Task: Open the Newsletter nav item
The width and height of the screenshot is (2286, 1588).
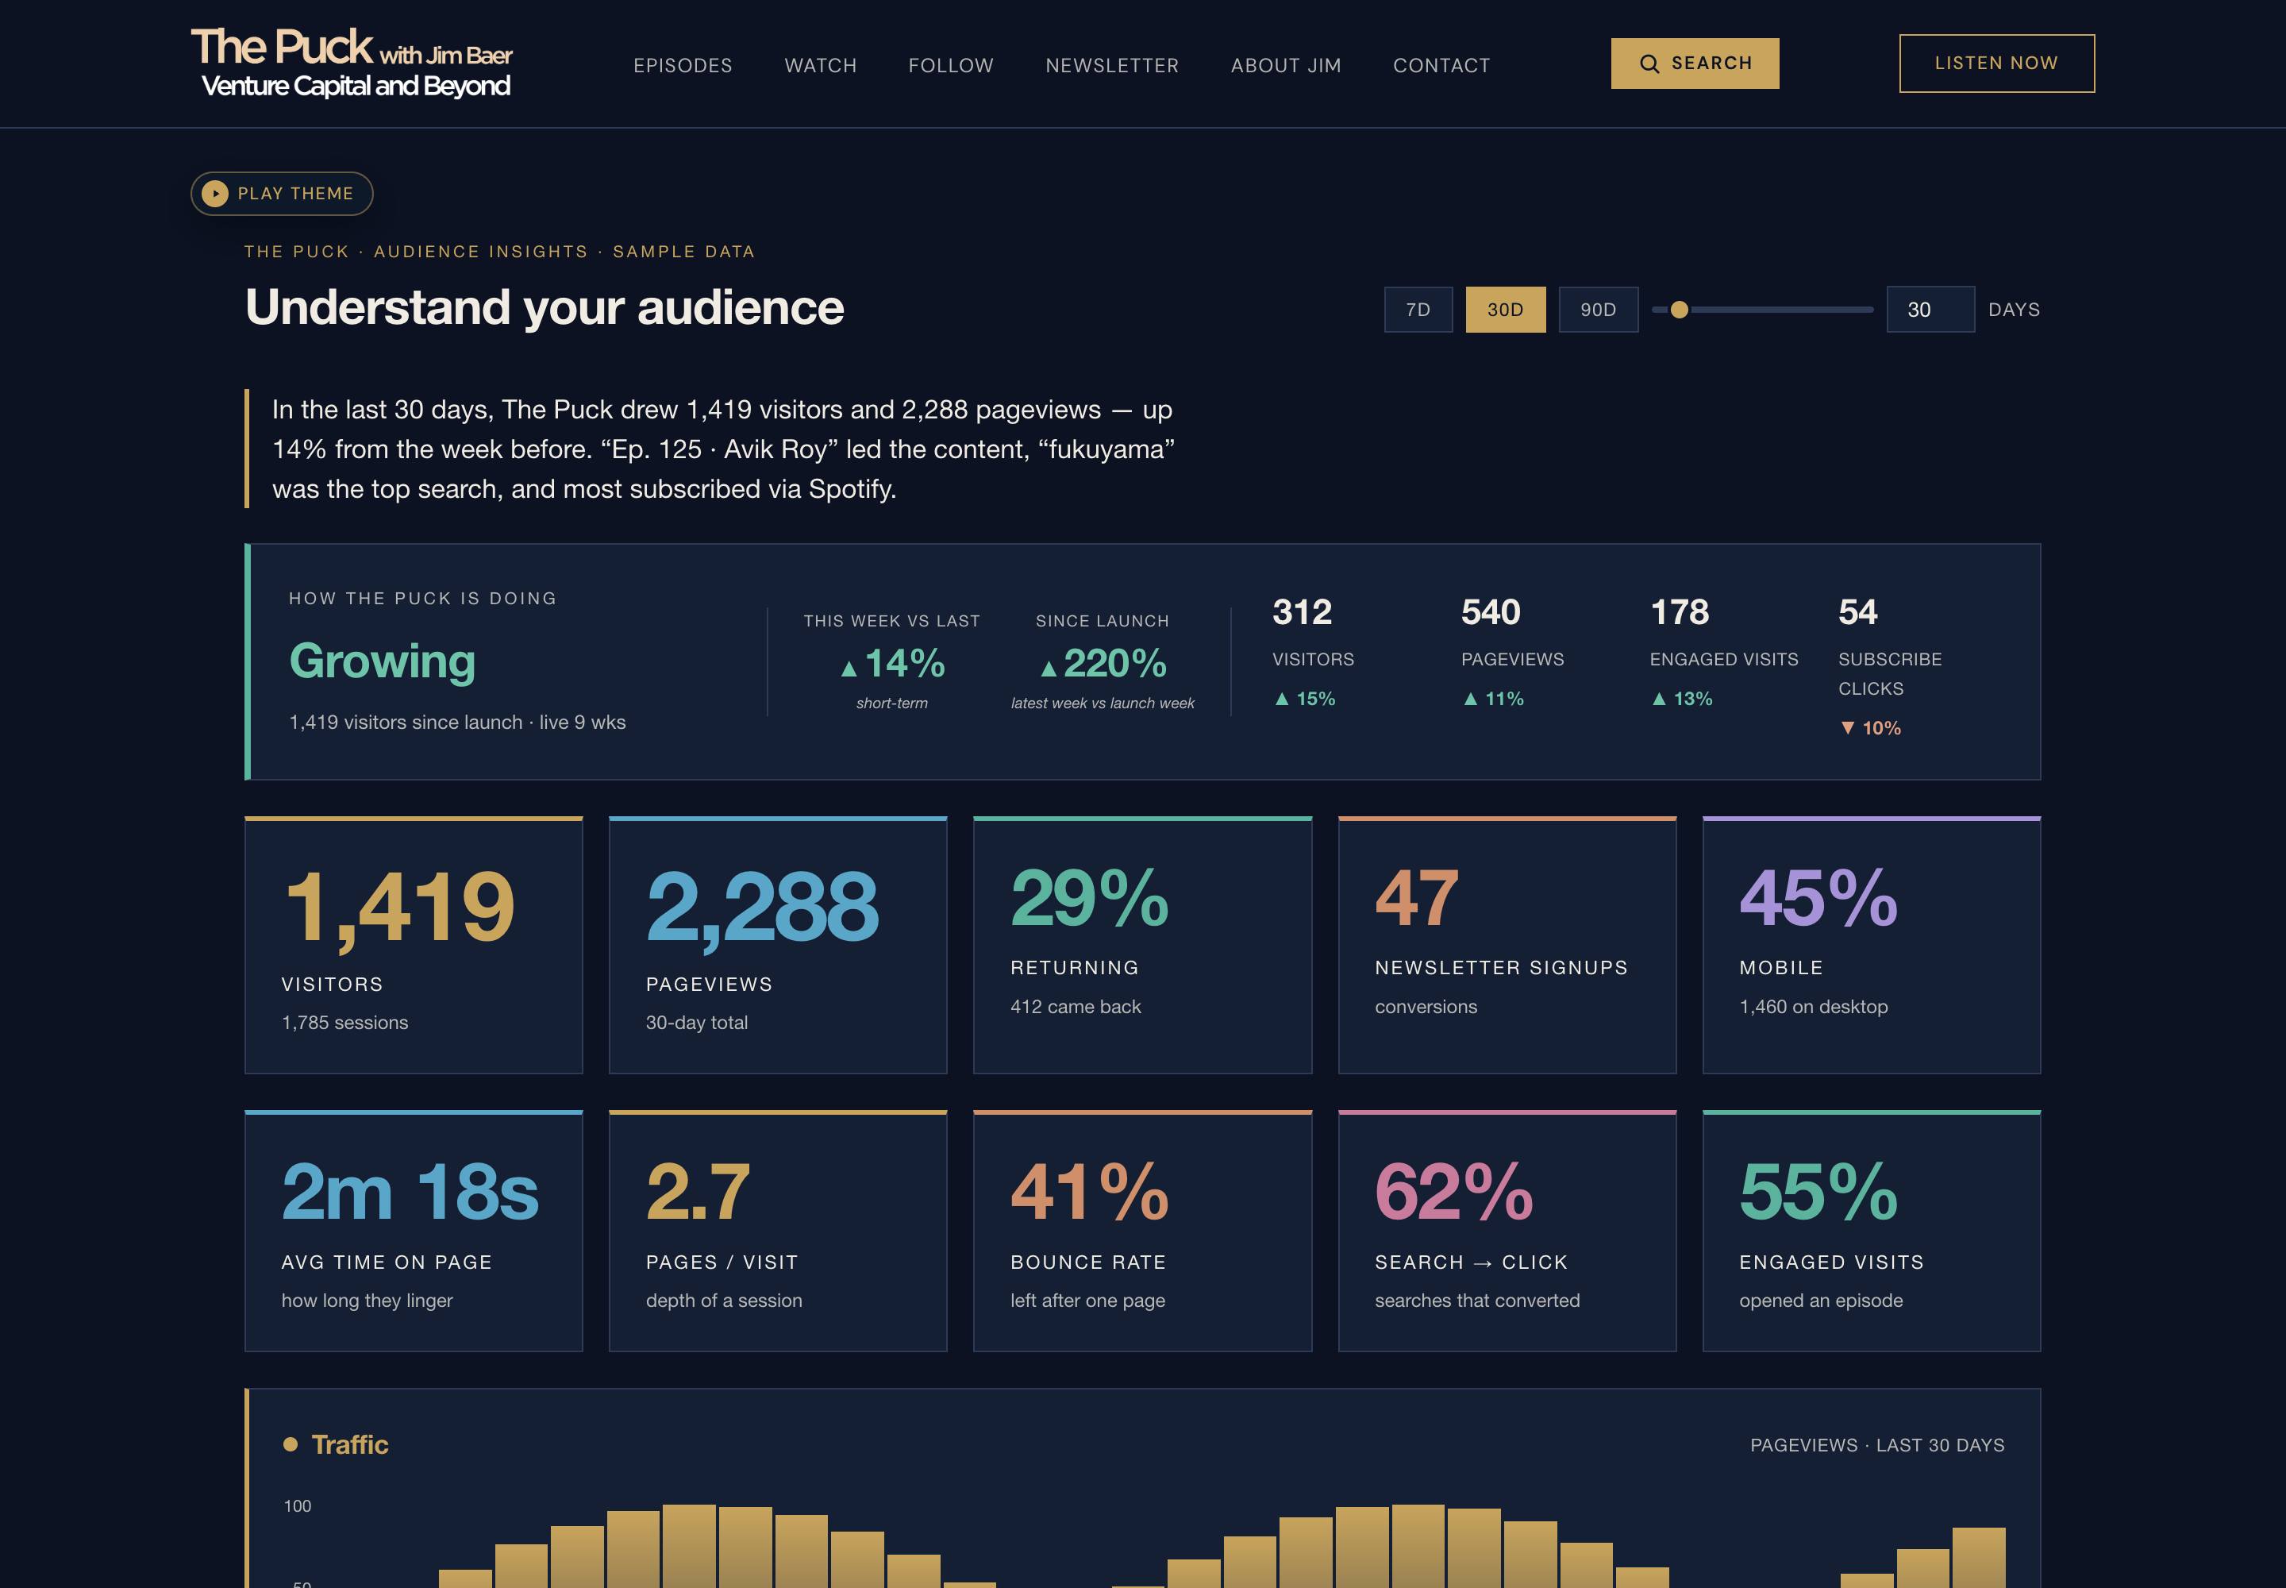Action: pyautogui.click(x=1111, y=66)
